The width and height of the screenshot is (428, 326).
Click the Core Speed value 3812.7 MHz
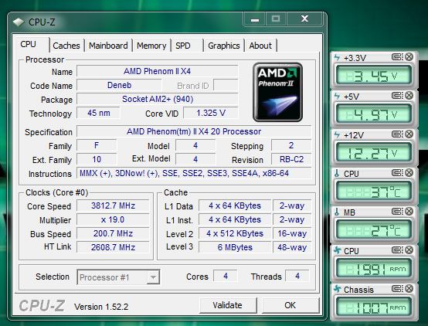(x=113, y=205)
